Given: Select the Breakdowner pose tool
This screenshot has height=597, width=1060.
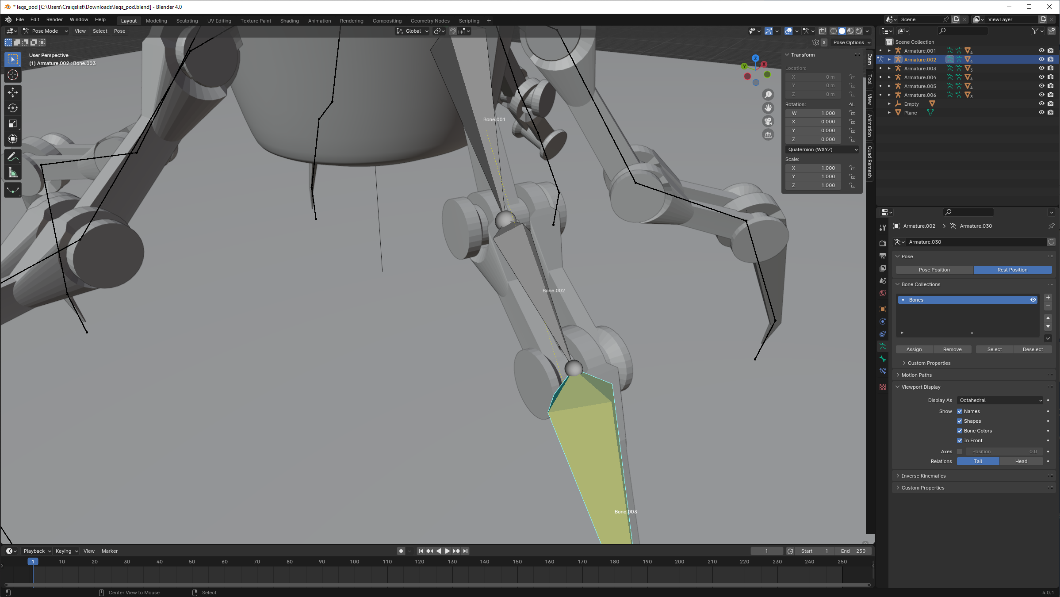Looking at the screenshot, I should pos(12,191).
